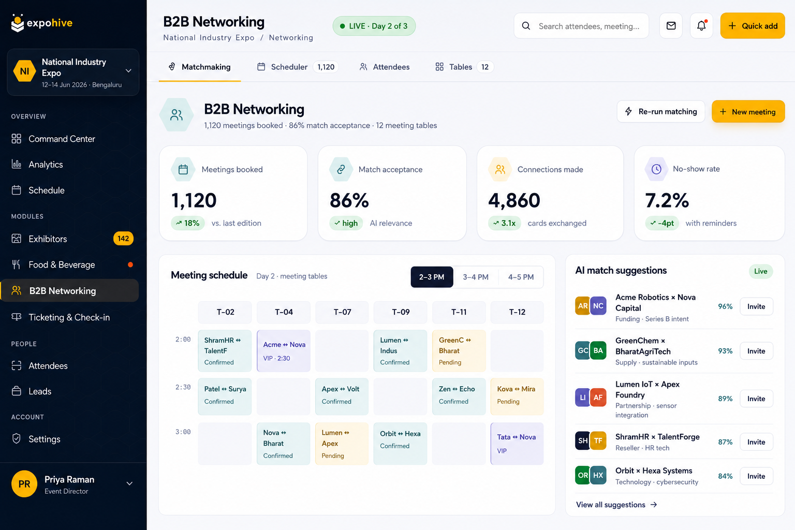Click the Leads briefcase icon
The height and width of the screenshot is (530, 795).
coord(17,391)
